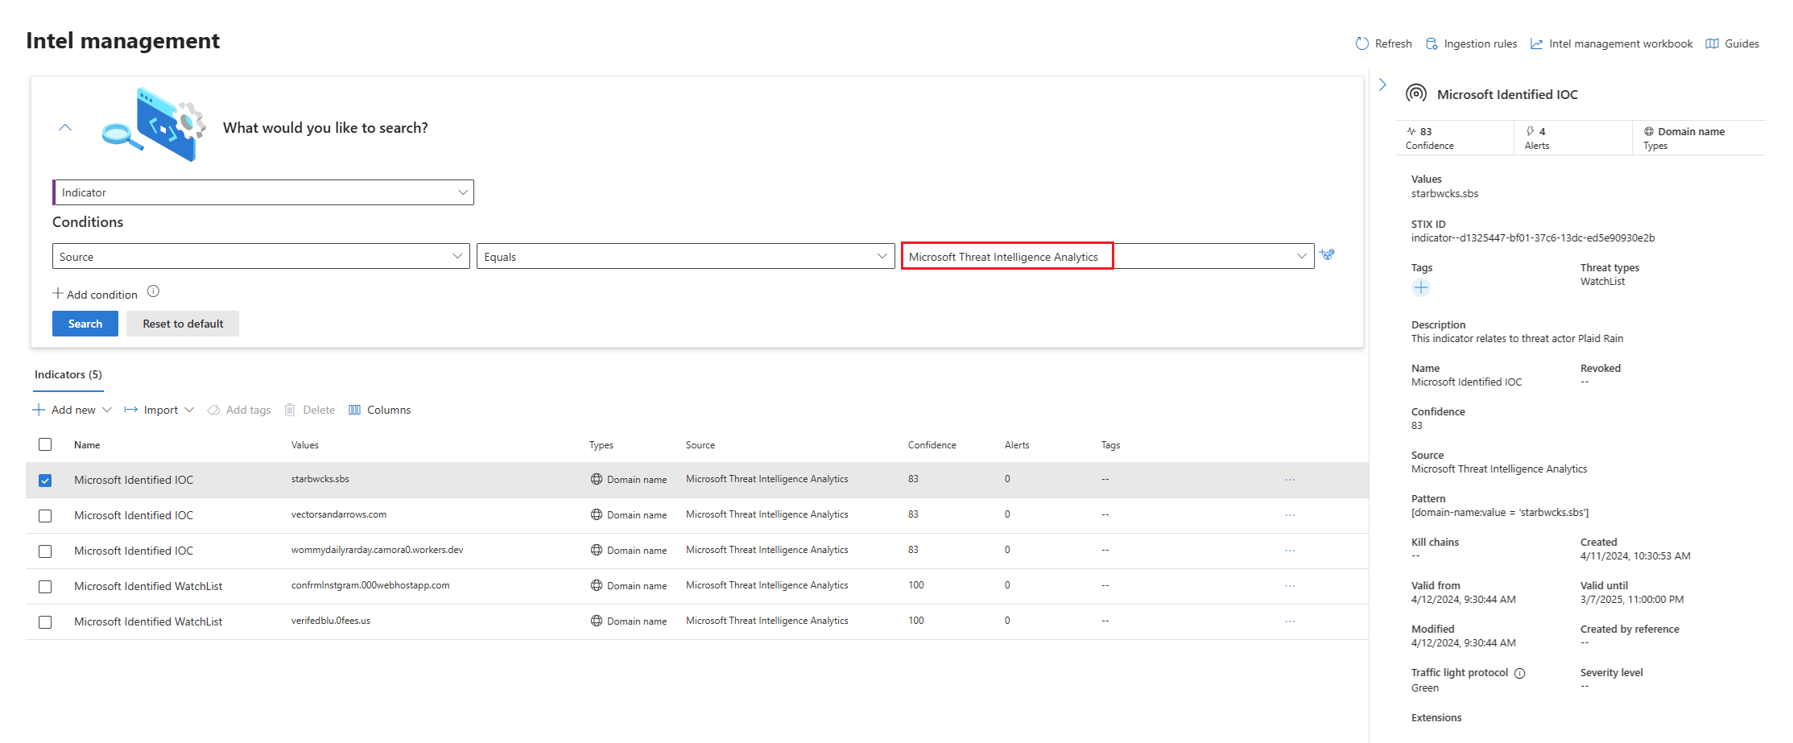Open the Import menu

pyautogui.click(x=159, y=410)
